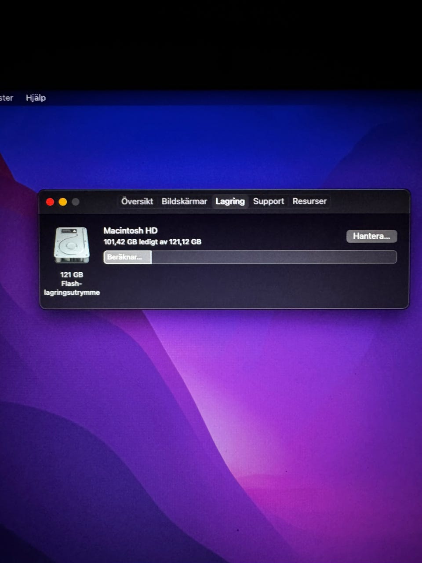Close the system information window
The image size is (422, 563).
[50, 202]
